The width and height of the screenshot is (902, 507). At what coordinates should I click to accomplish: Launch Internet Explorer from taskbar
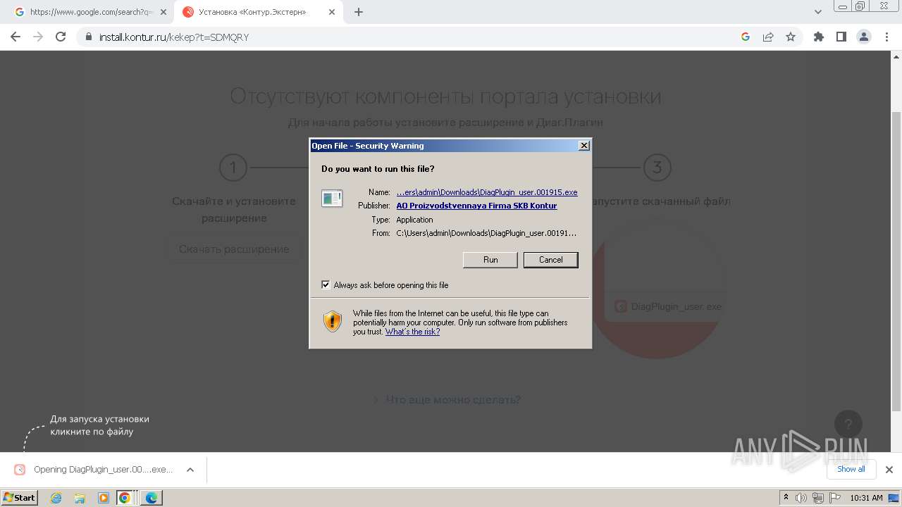click(x=56, y=498)
